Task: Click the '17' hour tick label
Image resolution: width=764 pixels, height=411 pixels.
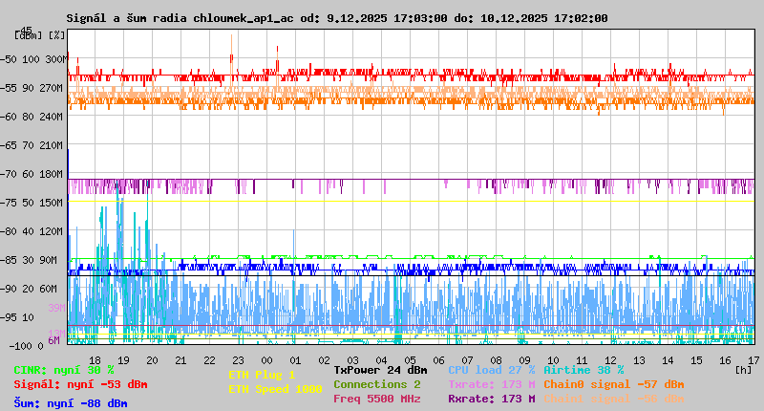Action: tap(753, 360)
